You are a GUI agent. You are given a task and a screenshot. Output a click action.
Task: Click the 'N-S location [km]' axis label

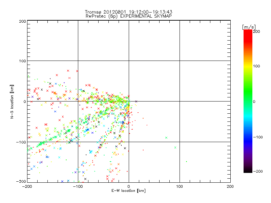[x=12, y=101]
